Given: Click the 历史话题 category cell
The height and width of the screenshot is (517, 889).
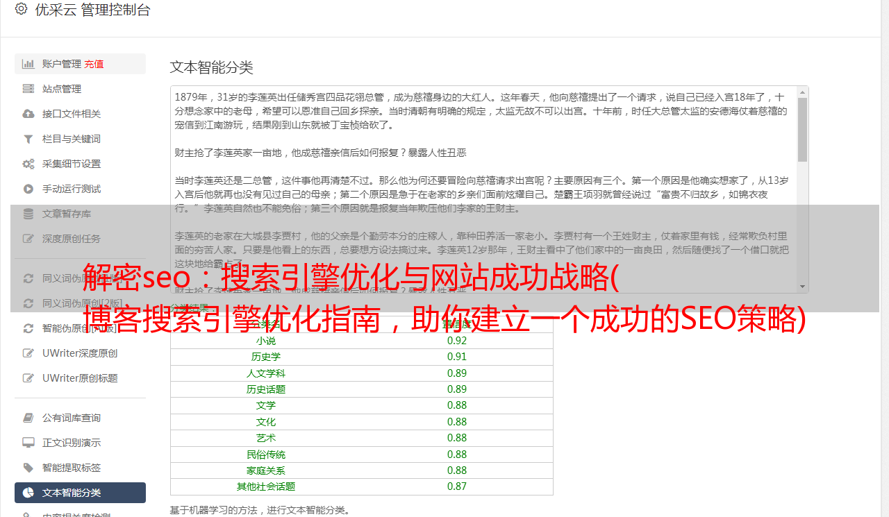Looking at the screenshot, I should pyautogui.click(x=266, y=389).
